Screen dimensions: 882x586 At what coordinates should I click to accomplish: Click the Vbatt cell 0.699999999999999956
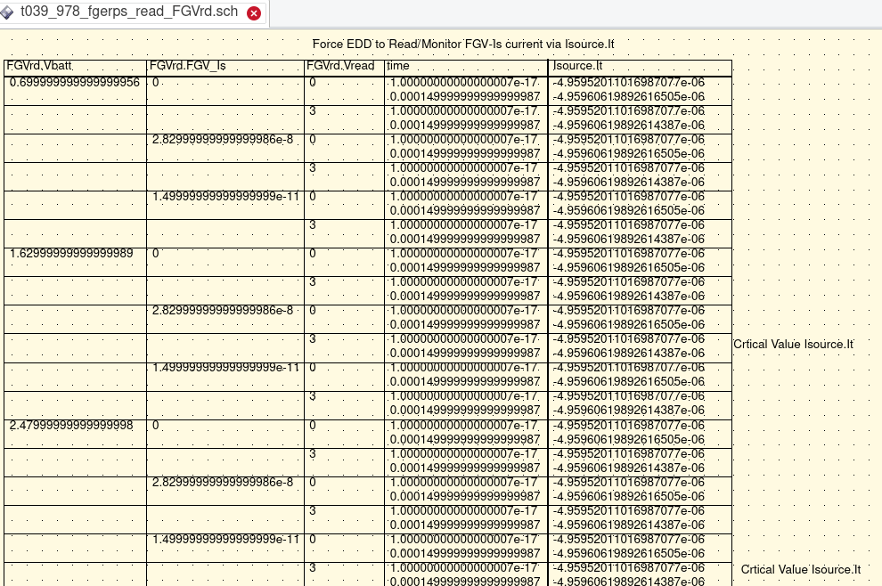pyautogui.click(x=75, y=83)
